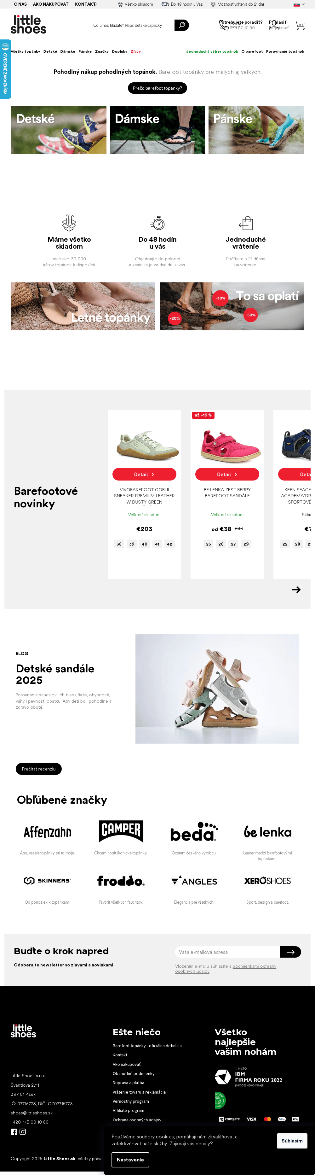Click the phone icon in header
This screenshot has height=1175, width=315.
coord(224,25)
